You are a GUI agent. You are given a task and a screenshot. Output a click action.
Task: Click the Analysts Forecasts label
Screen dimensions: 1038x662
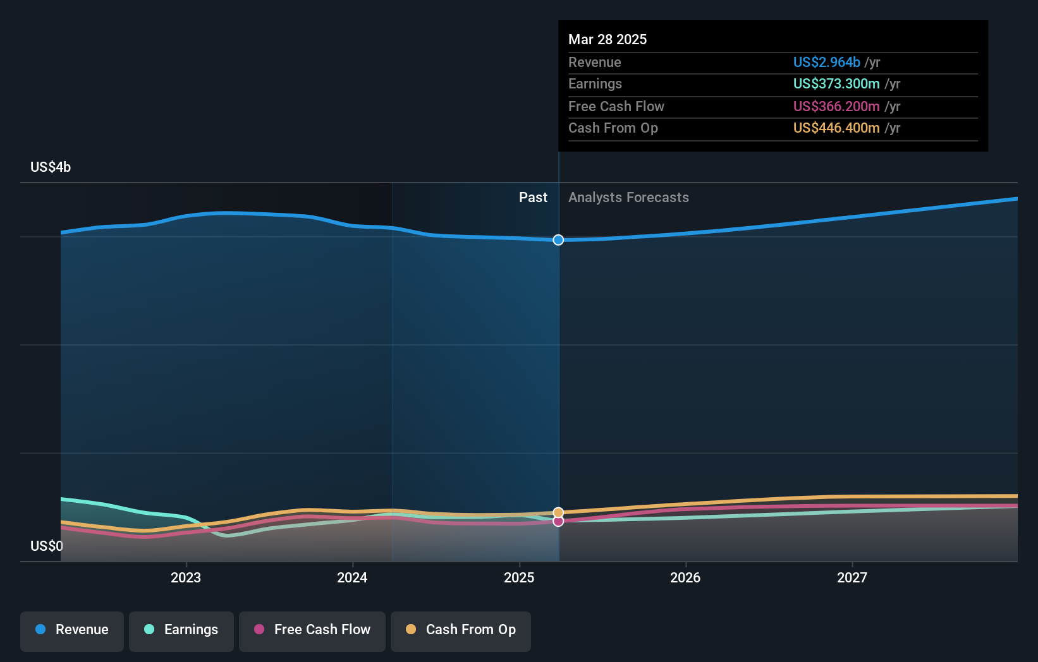(628, 197)
